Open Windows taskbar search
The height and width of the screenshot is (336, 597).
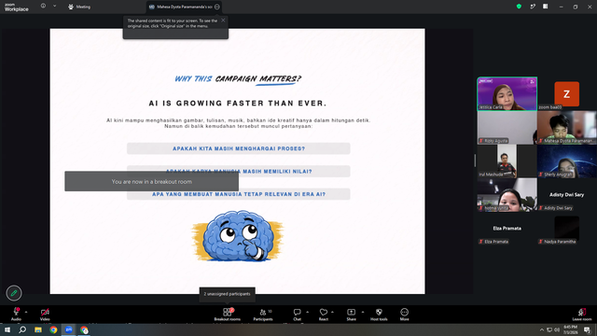click(x=22, y=329)
